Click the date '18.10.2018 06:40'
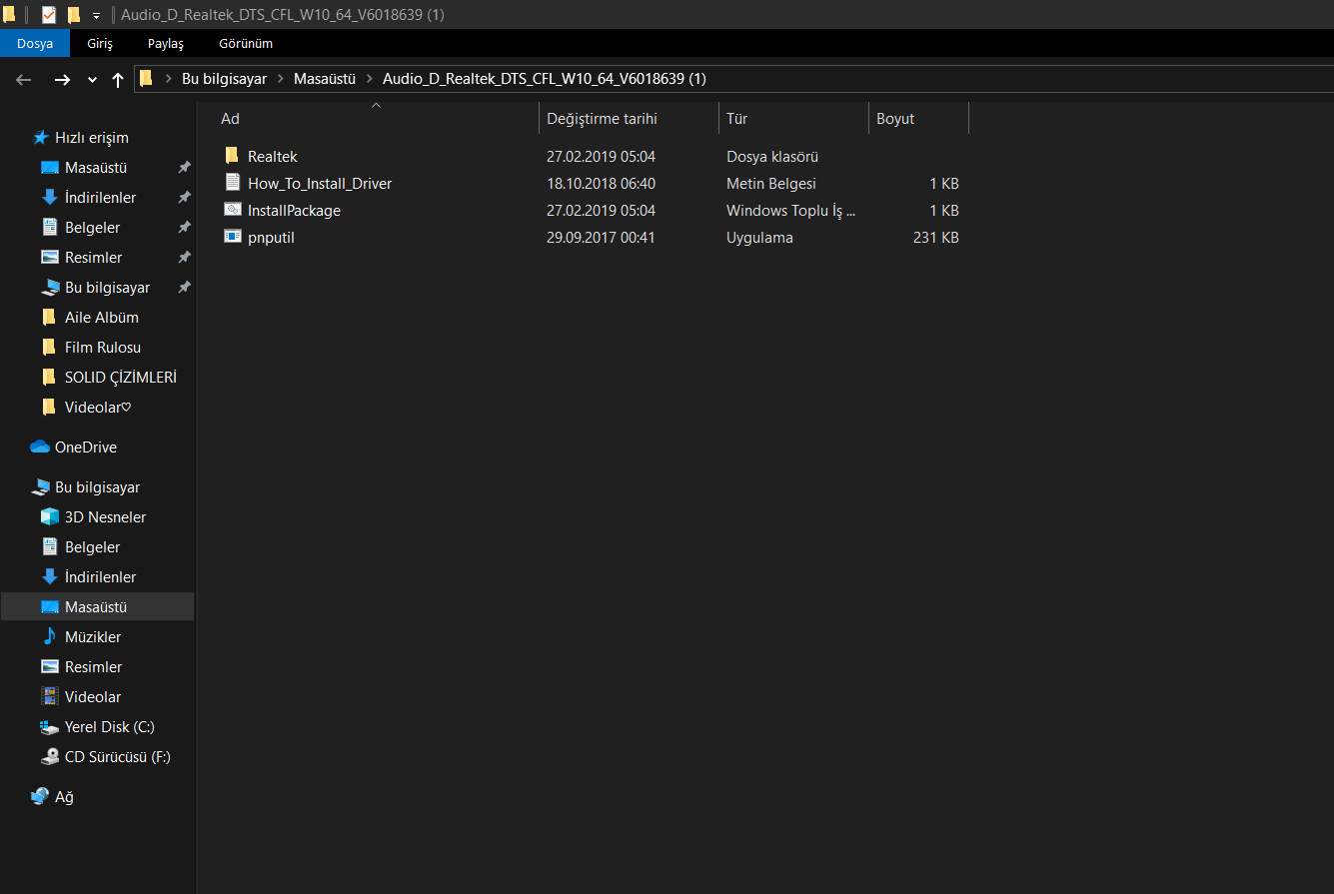 click(601, 184)
